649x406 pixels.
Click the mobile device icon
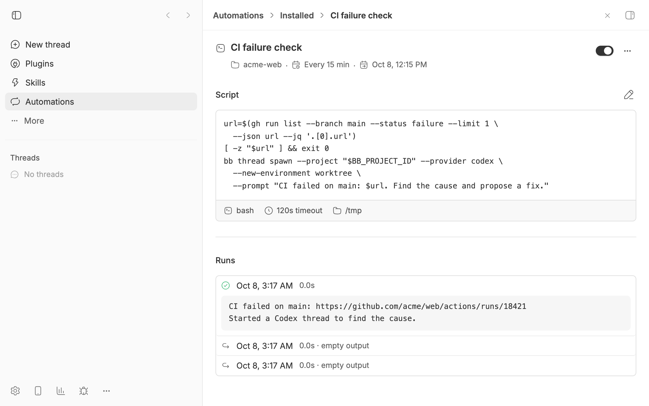tap(38, 391)
